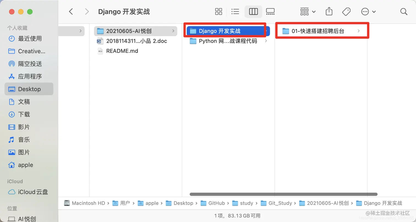Switch to list view
The height and width of the screenshot is (222, 416).
point(235,12)
